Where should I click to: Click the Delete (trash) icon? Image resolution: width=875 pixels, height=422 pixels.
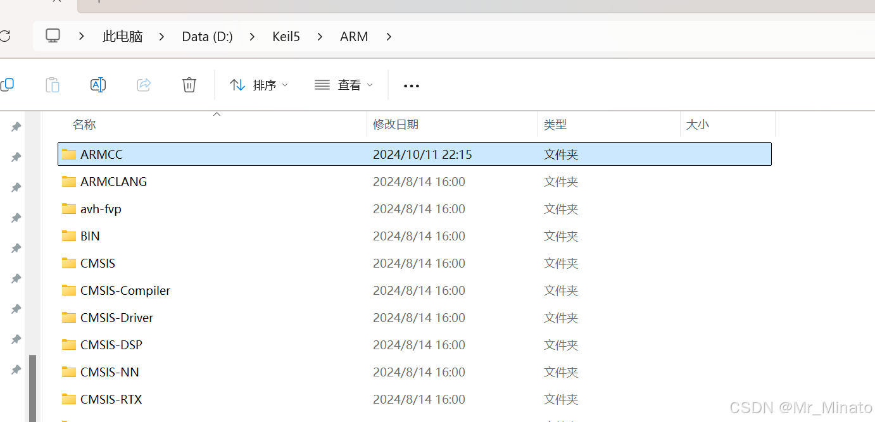pos(189,84)
